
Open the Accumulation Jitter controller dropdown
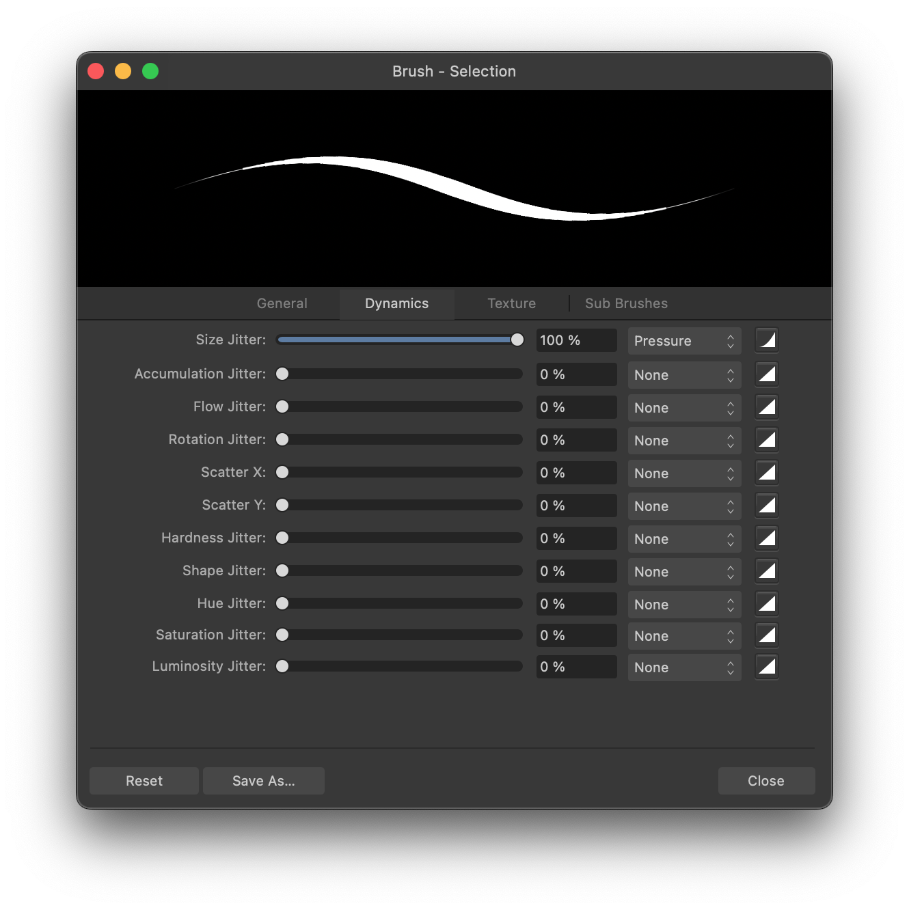click(x=684, y=375)
